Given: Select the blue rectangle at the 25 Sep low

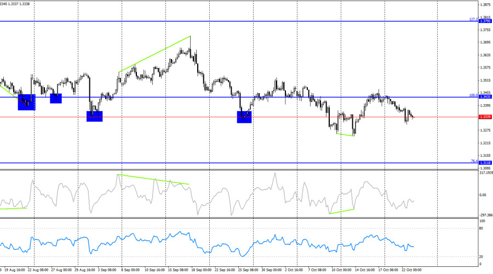Looking at the screenshot, I should [x=244, y=117].
